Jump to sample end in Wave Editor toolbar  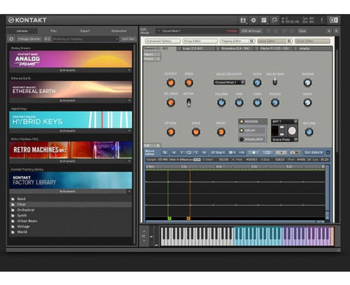coord(204,152)
